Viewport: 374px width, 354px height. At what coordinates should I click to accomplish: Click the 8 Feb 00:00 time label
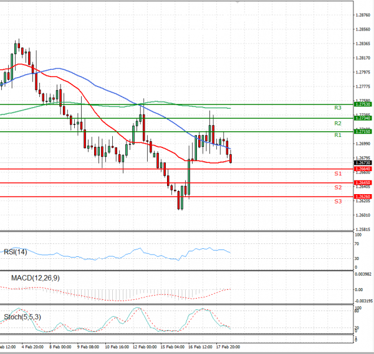click(60, 347)
